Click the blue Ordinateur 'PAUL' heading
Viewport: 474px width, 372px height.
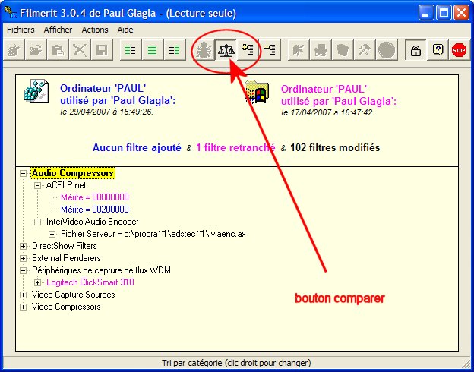point(103,88)
